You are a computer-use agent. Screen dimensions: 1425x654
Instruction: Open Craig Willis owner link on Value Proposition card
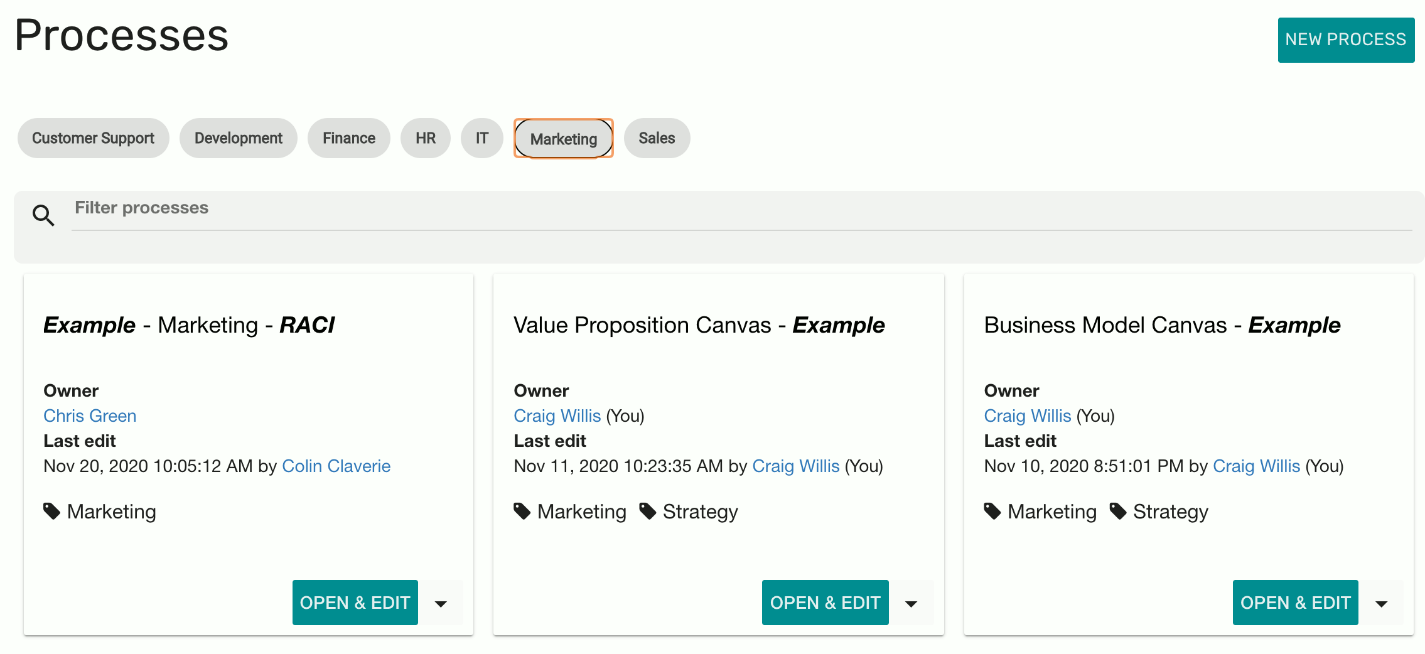557,415
